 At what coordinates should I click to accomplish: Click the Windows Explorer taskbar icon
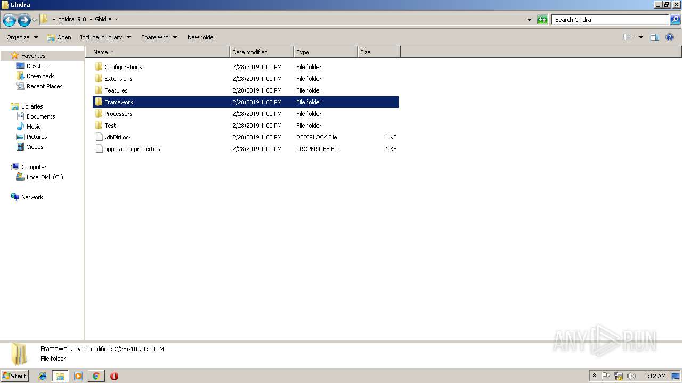click(x=60, y=376)
